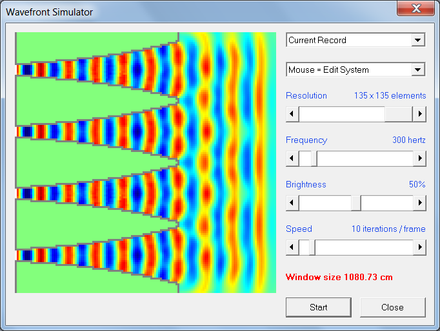Open the Current Record dropdown arrow
440x331 pixels.
click(418, 40)
